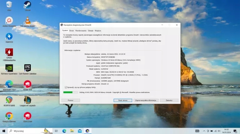Click the Wyszukaj taskbar search box

coord(30,131)
